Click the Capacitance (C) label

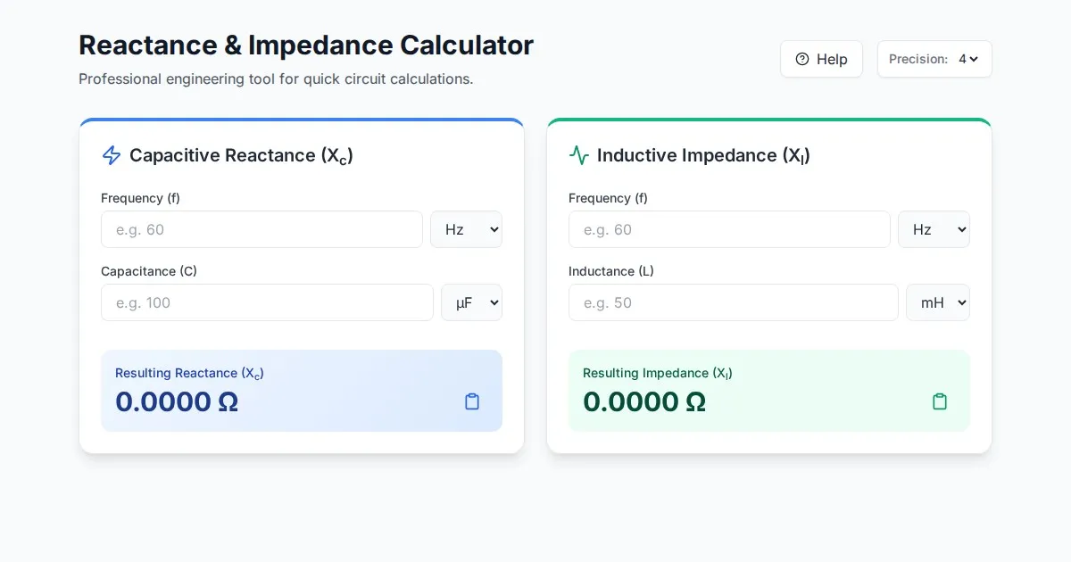tap(149, 271)
